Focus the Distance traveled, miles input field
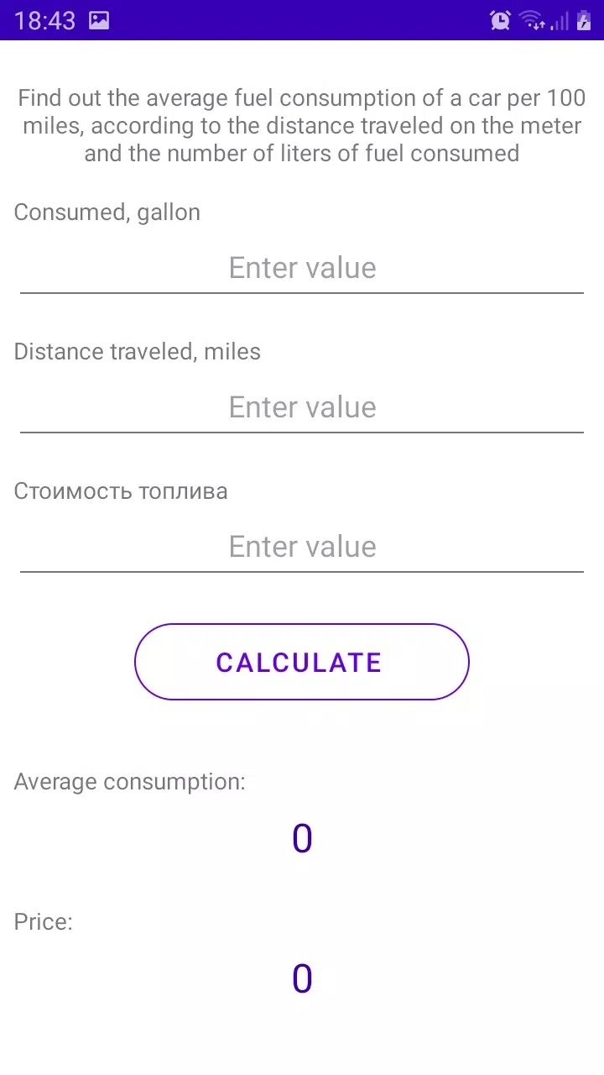Viewport: 604px width, 1075px height. [x=302, y=408]
